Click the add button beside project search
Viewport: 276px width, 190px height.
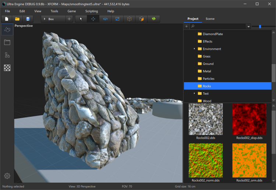click(x=187, y=27)
